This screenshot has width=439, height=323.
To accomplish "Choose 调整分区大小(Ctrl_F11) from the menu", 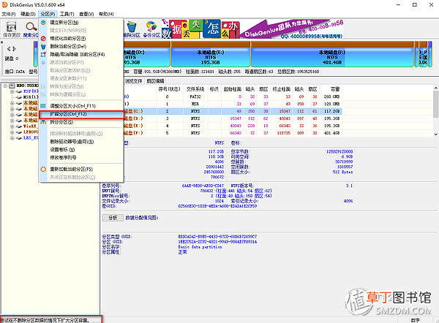I will (81, 106).
